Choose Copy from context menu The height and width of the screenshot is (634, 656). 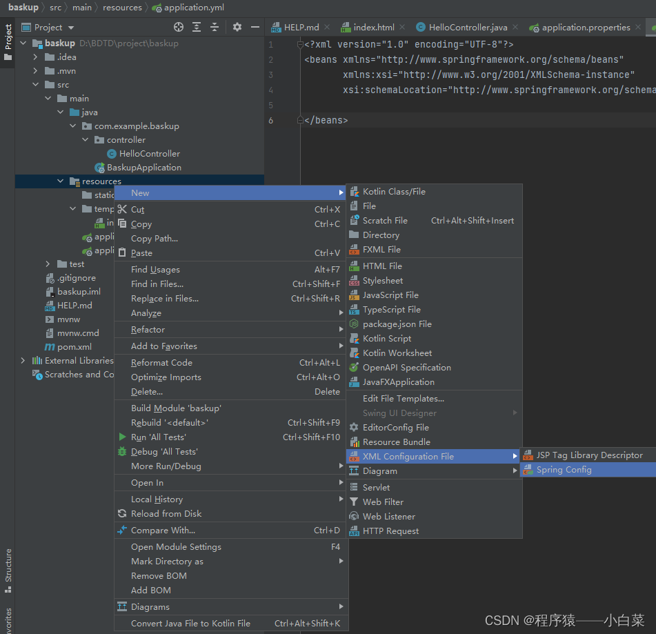[231, 224]
